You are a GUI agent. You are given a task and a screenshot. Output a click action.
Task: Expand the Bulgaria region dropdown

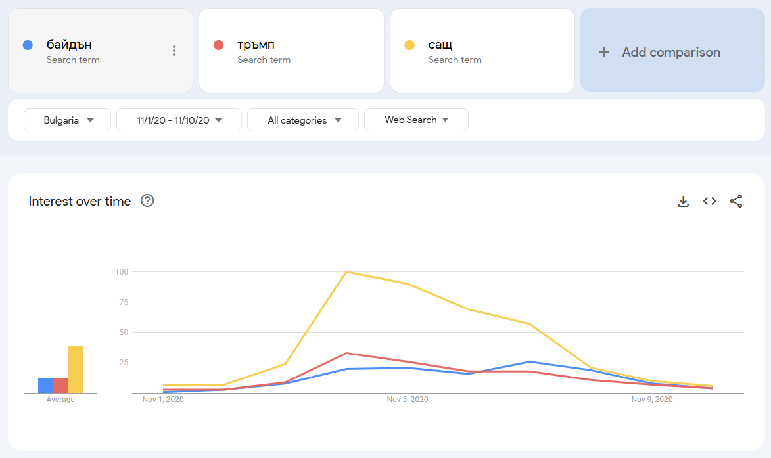pyautogui.click(x=68, y=120)
